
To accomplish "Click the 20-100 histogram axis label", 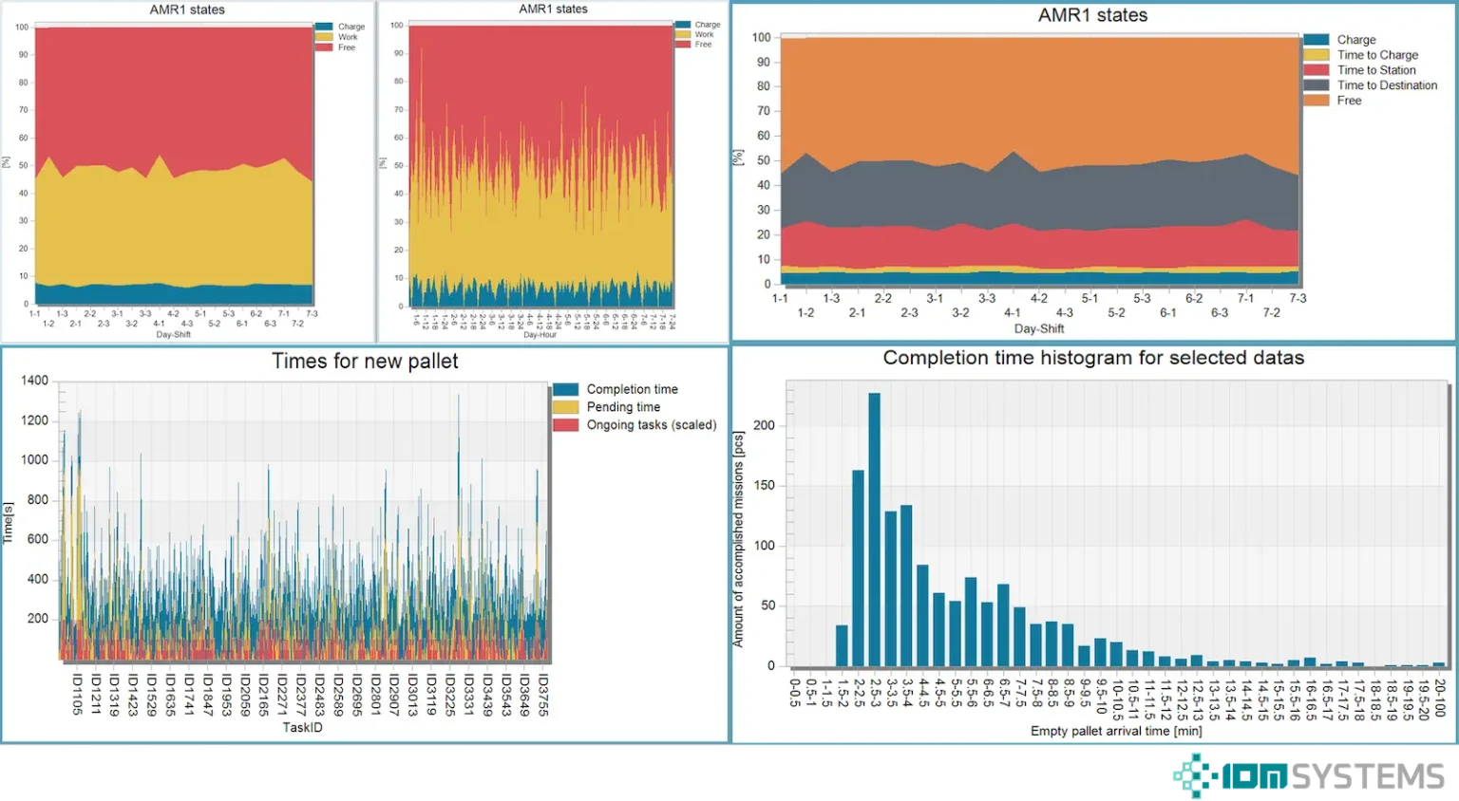I will [1440, 699].
